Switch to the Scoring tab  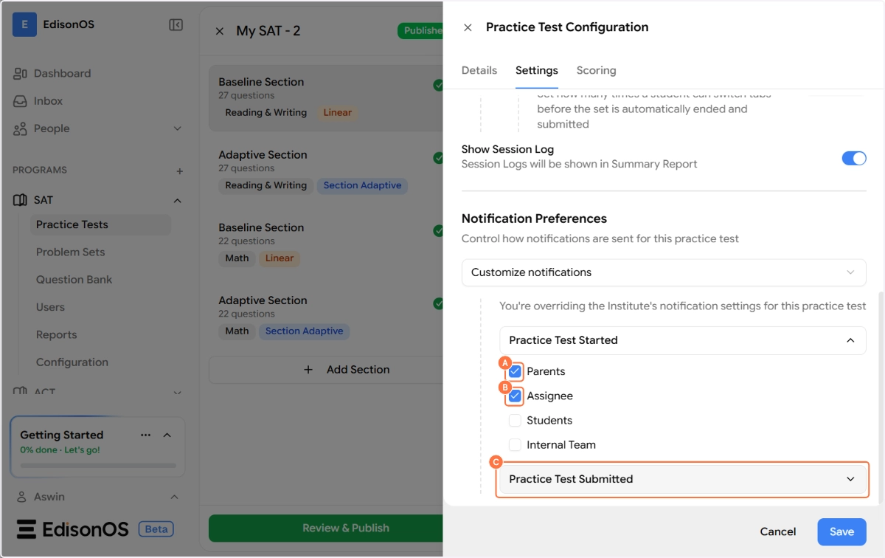coord(596,71)
